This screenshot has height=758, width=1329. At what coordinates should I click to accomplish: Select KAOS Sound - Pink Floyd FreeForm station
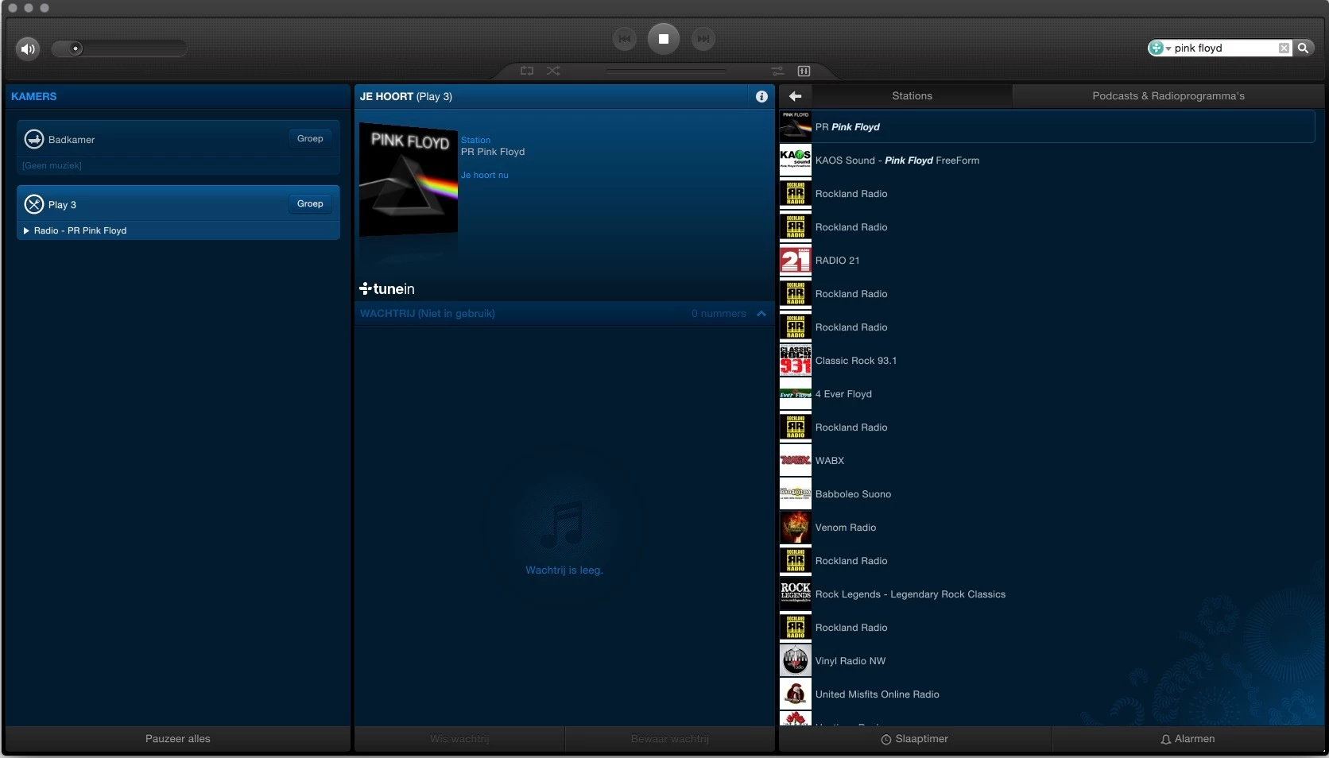(1047, 160)
